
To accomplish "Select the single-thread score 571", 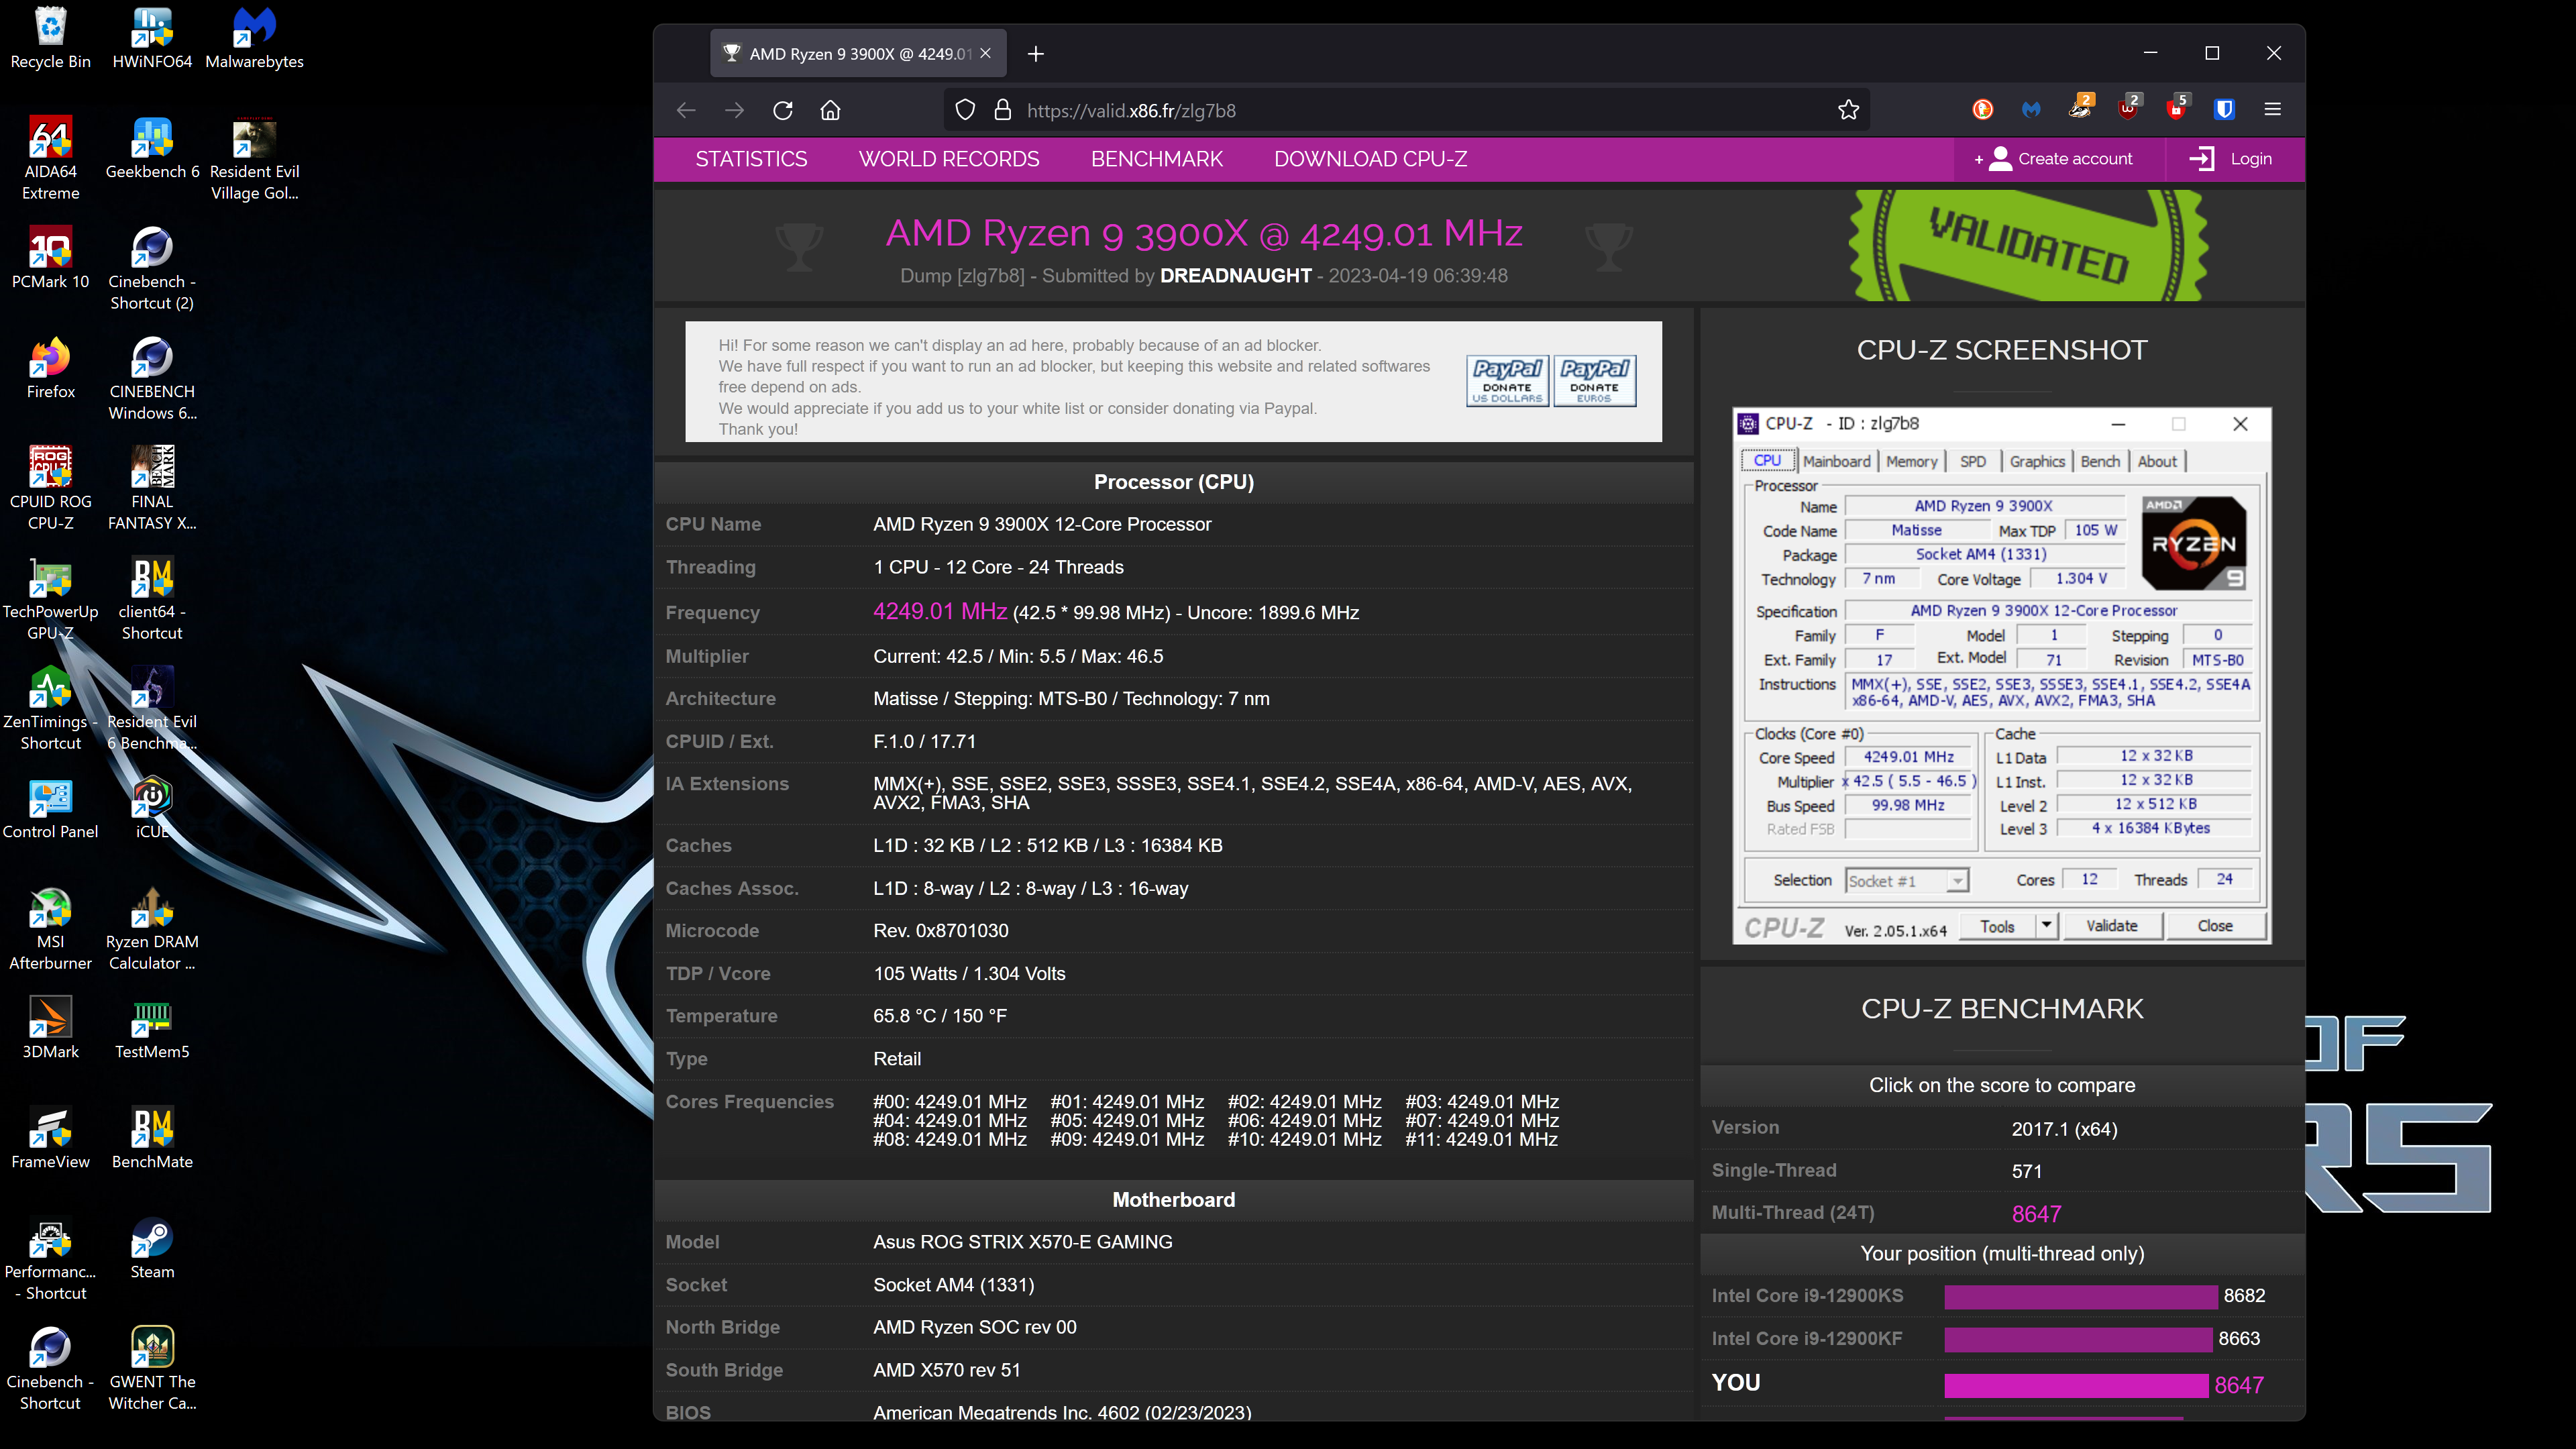I will coord(2027,1171).
